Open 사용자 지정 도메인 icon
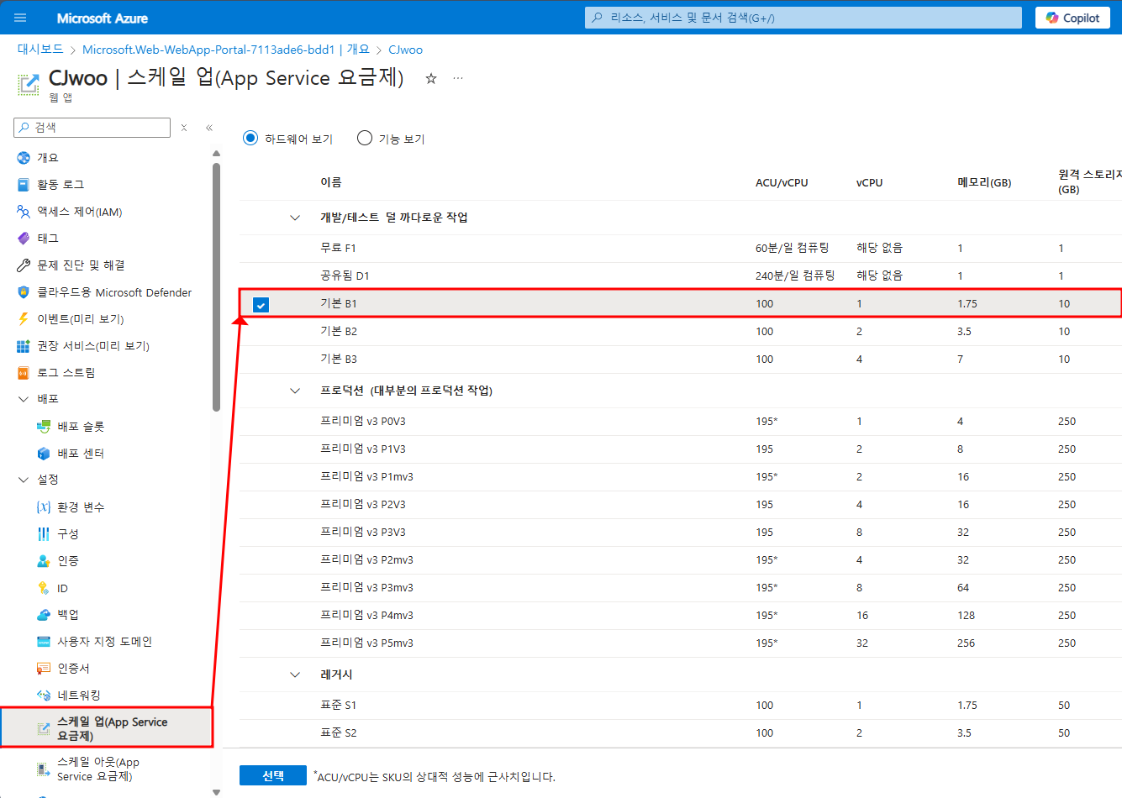Image resolution: width=1122 pixels, height=798 pixels. coord(44,642)
